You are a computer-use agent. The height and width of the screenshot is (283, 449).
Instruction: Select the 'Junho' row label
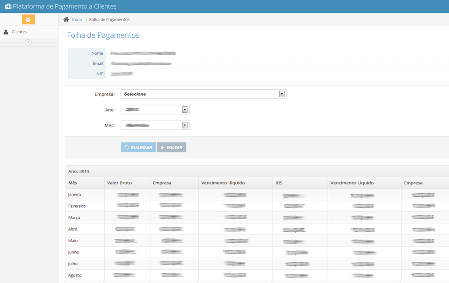(73, 252)
